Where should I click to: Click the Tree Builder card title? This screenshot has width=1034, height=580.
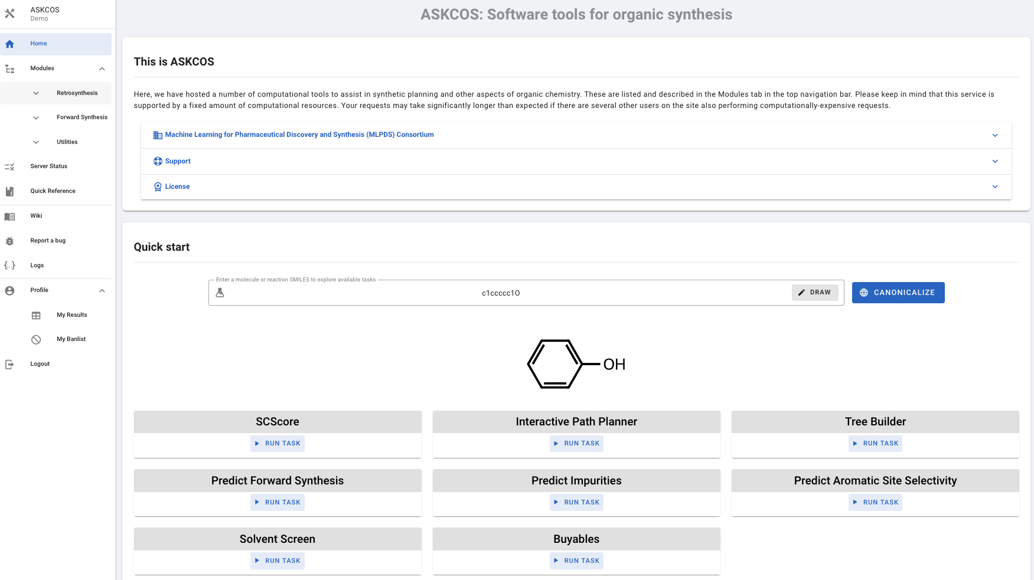(875, 422)
